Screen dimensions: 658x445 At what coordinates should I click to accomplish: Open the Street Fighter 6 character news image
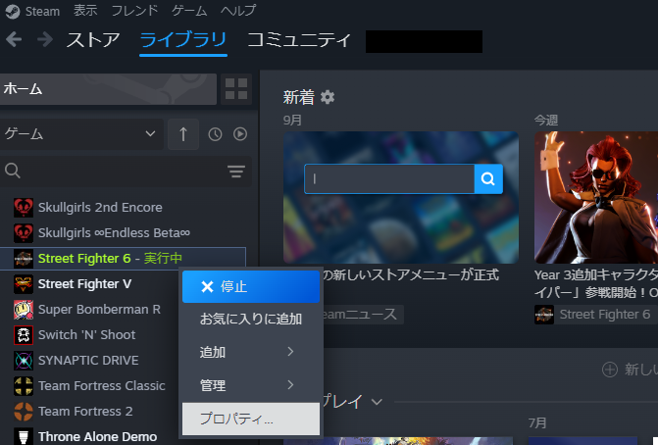(x=596, y=198)
